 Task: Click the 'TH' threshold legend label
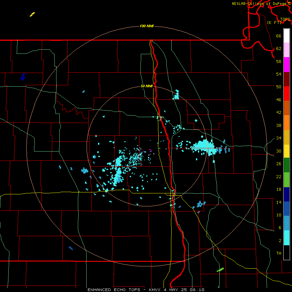click(279, 253)
